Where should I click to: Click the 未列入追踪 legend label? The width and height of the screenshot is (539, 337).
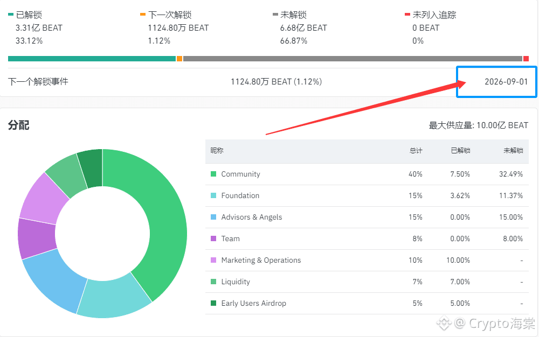[x=434, y=15]
